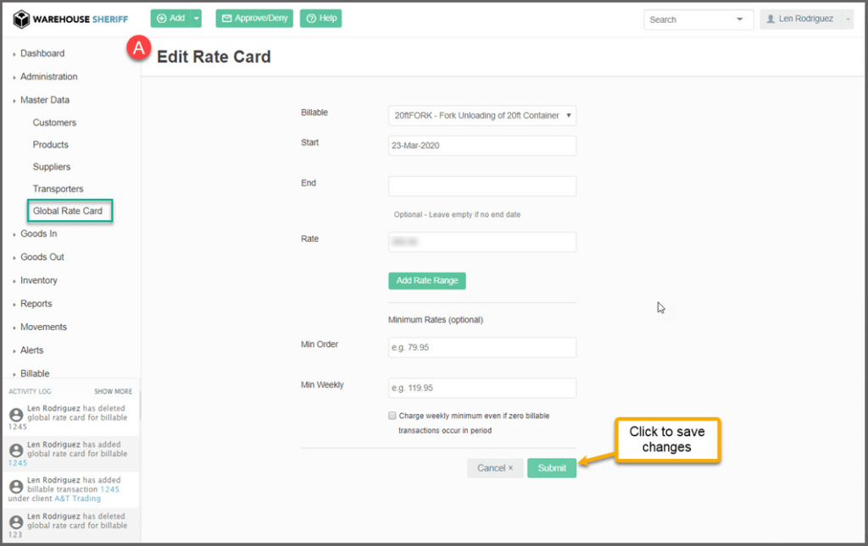Enable charge weekly minimum checkbox
Viewport: 868px width, 546px height.
[392, 416]
